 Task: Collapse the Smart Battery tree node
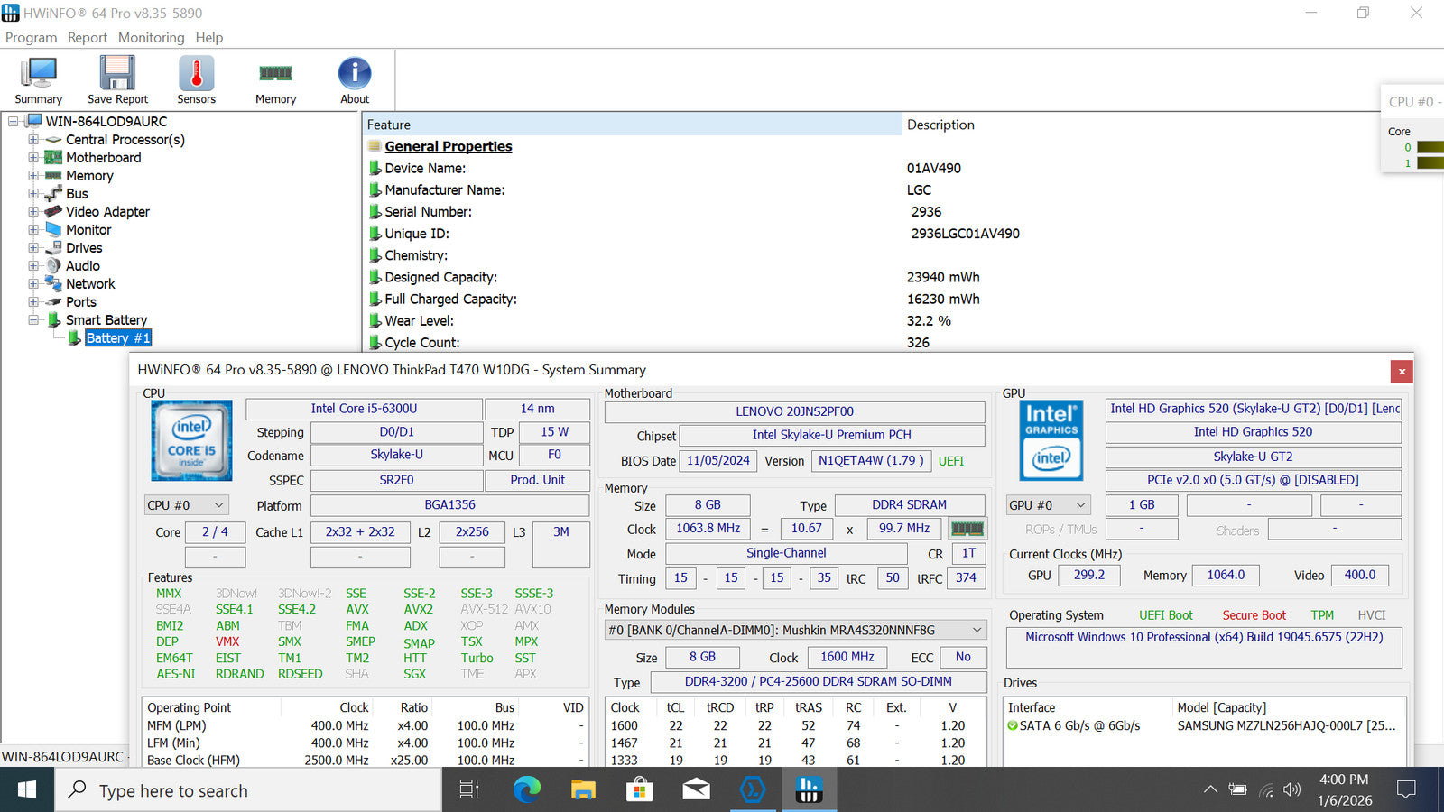point(33,320)
